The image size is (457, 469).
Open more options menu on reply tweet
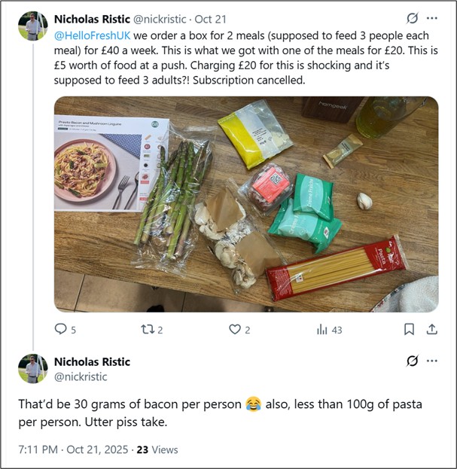[x=432, y=361]
